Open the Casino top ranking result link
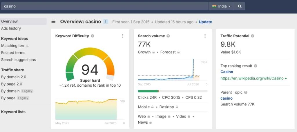The image size is (297, 132). coord(227,72)
